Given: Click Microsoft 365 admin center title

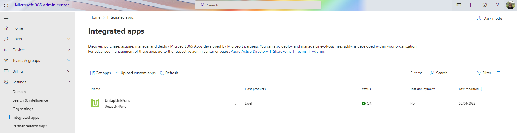Looking at the screenshot, I should (42, 5).
